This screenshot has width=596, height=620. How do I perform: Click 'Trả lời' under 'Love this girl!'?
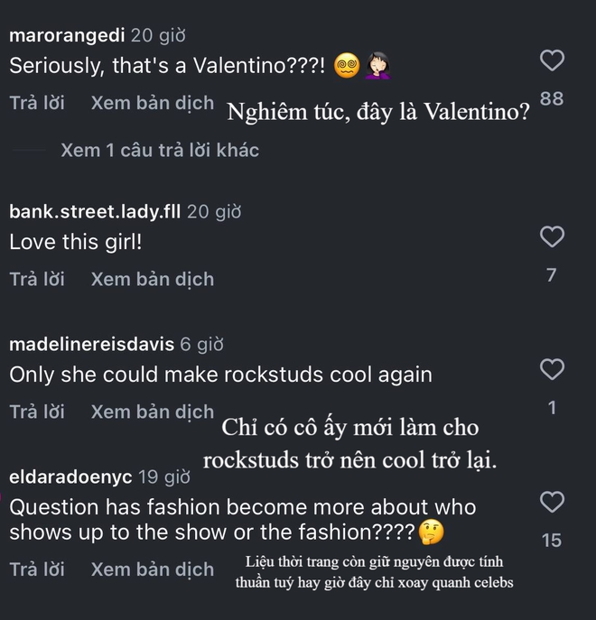tap(37, 279)
